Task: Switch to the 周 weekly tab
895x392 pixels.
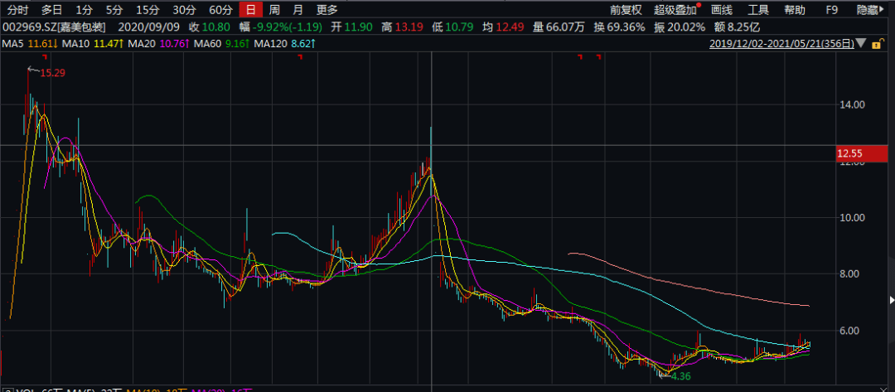Action: [274, 10]
